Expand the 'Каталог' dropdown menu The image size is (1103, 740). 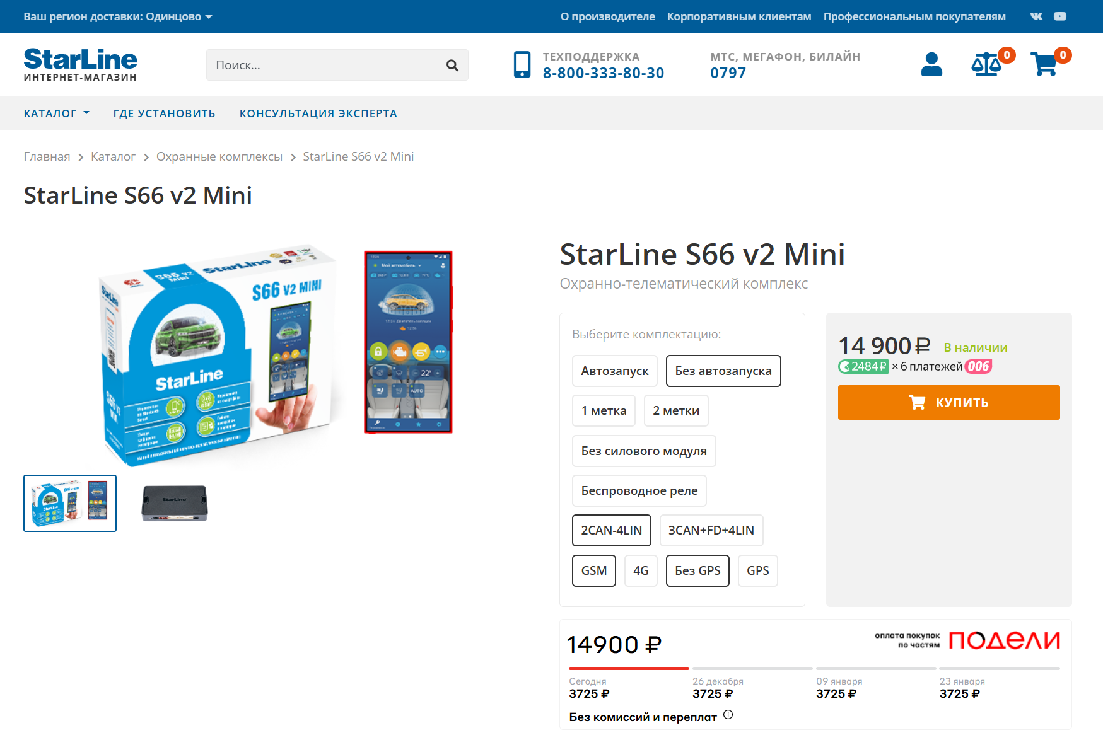[x=57, y=113]
